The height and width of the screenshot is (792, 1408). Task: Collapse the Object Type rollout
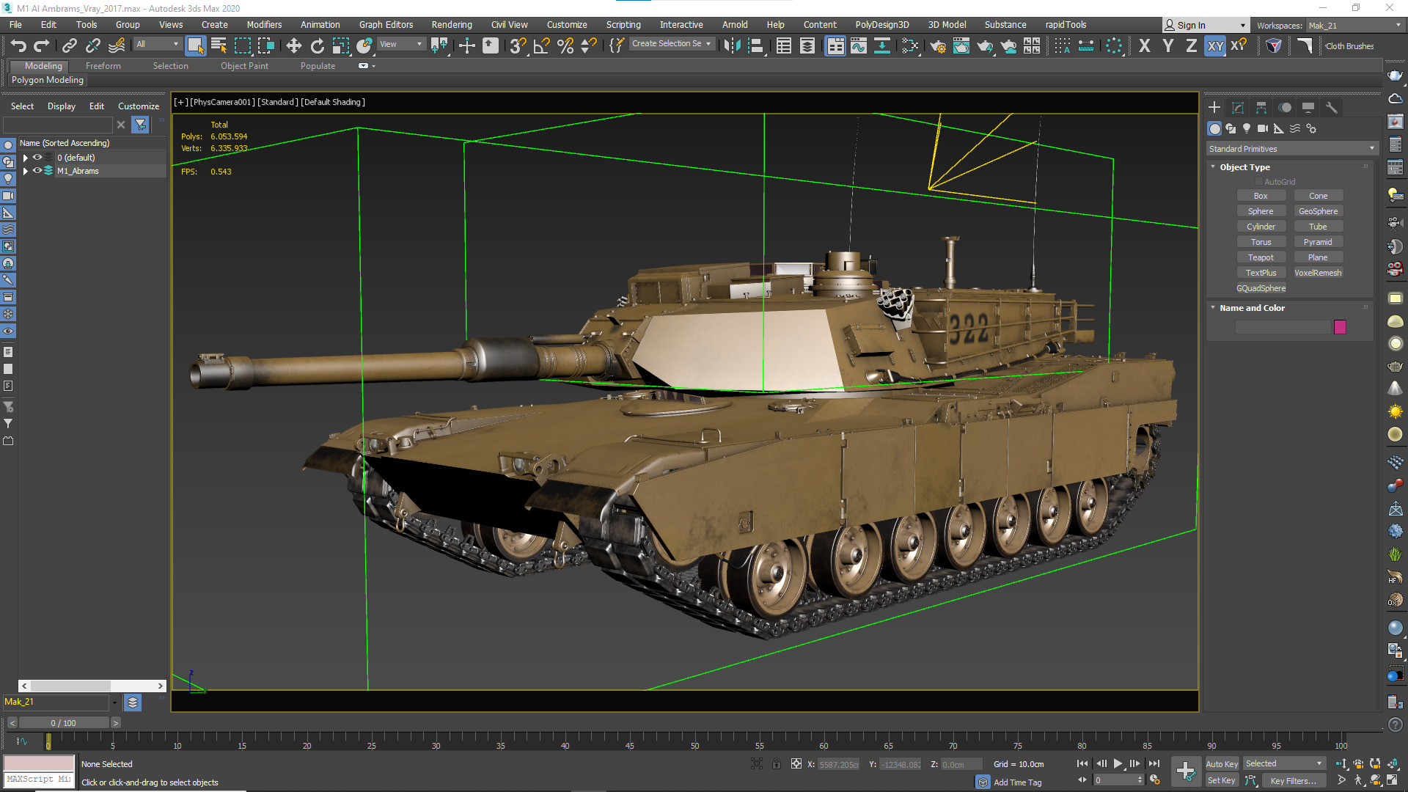click(x=1212, y=167)
